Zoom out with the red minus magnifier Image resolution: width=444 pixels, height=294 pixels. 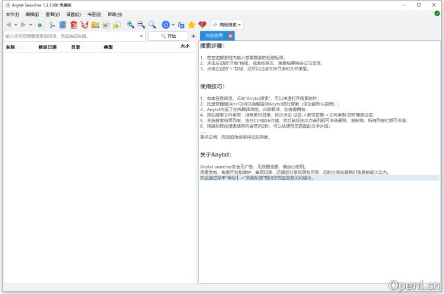tap(141, 25)
